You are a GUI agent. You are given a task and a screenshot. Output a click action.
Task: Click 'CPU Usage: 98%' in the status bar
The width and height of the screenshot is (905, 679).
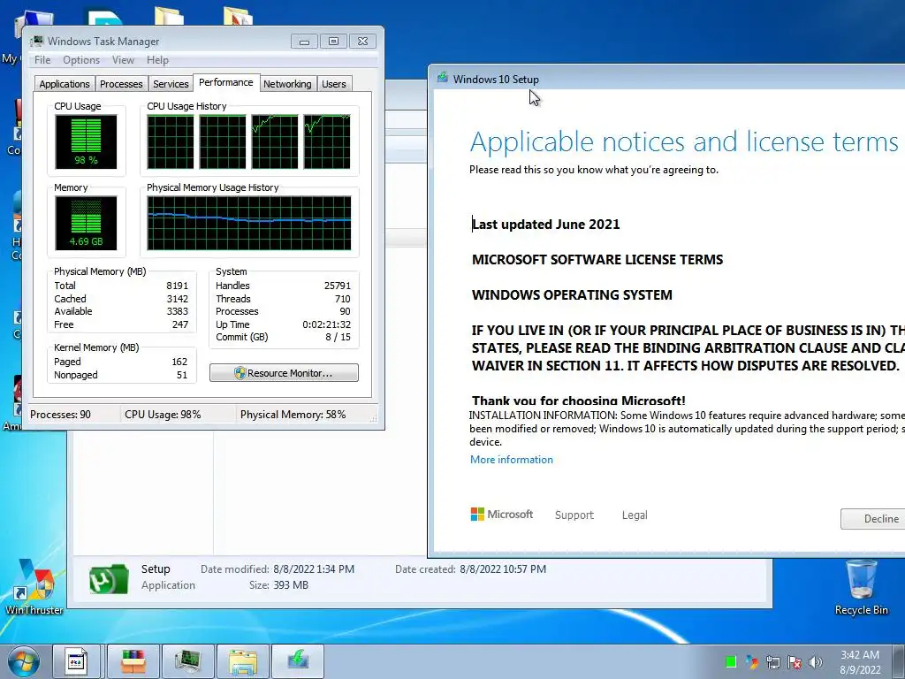click(163, 415)
